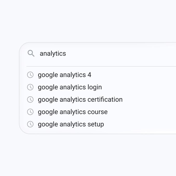Click the clock icon beside google analytics 4
The width and height of the screenshot is (176, 176).
click(x=30, y=75)
